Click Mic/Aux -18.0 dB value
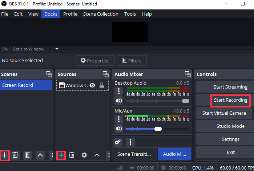Viewport: 254px width, 171px height. 181,111
